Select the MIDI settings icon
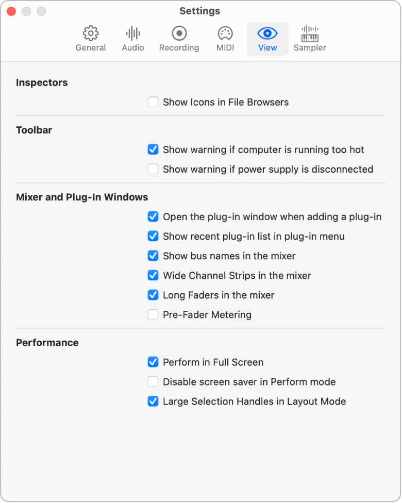402x503 pixels. pos(225,38)
